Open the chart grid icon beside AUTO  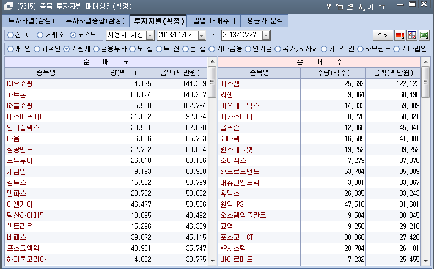[x=411, y=35]
